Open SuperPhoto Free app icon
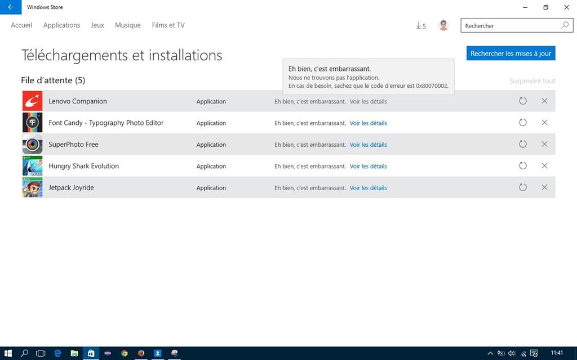This screenshot has width=577, height=360. tap(32, 145)
